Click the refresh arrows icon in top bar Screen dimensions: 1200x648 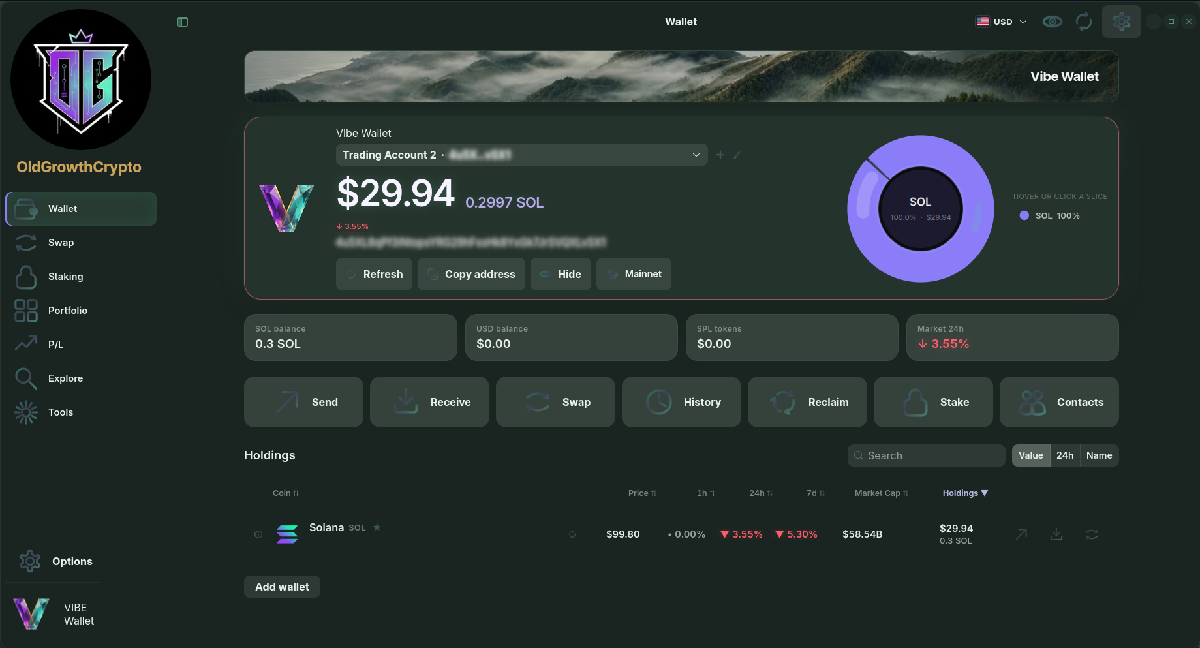(x=1084, y=22)
